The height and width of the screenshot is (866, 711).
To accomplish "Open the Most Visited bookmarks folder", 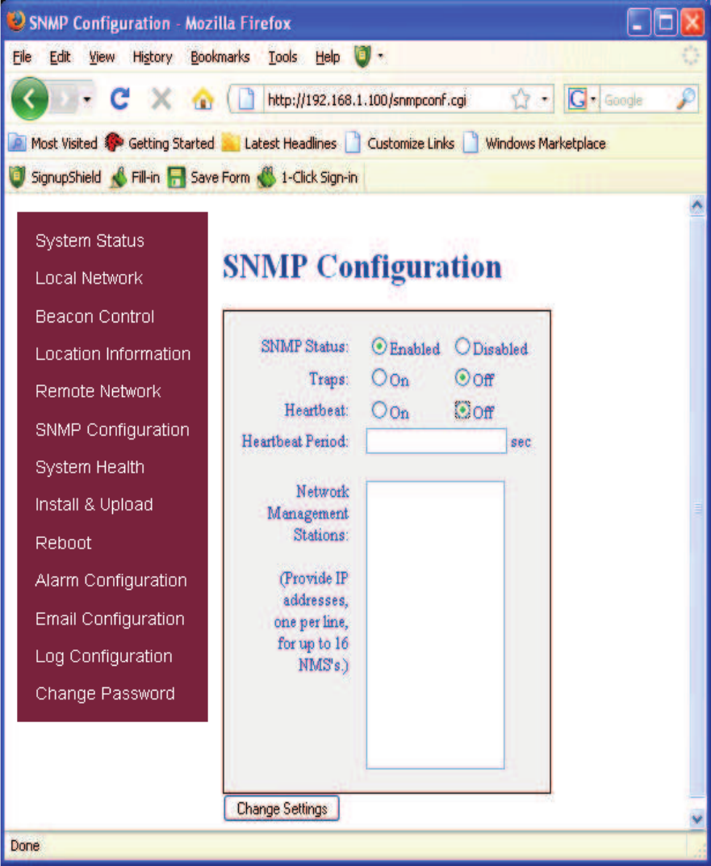I will (53, 144).
